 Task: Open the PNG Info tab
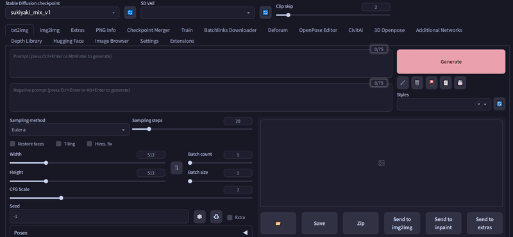click(106, 30)
